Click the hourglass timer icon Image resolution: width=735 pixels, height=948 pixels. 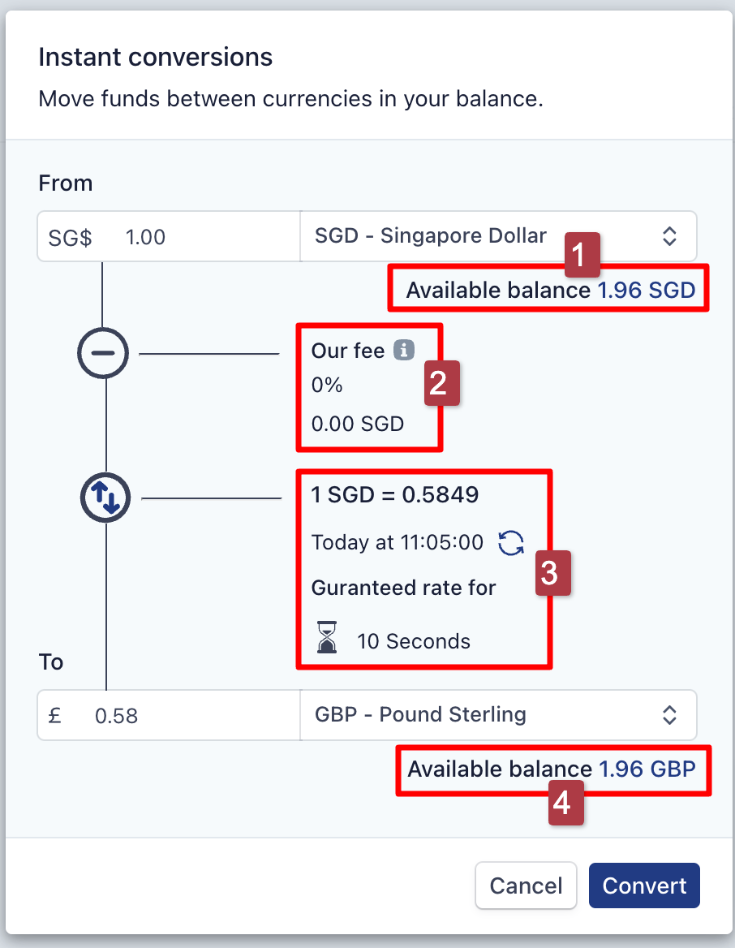pos(327,640)
